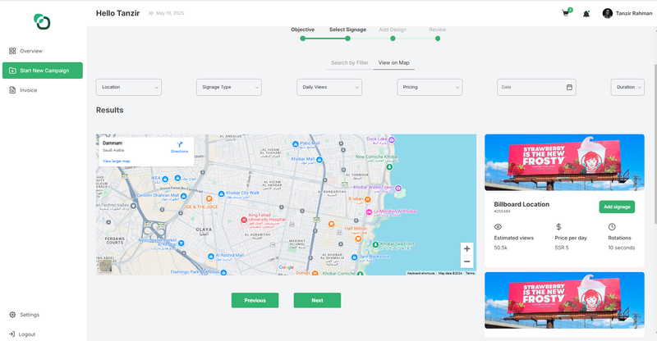Screen dimensions: 657x341
Task: Click Tanzir Rahman profile avatar
Action: pos(607,13)
